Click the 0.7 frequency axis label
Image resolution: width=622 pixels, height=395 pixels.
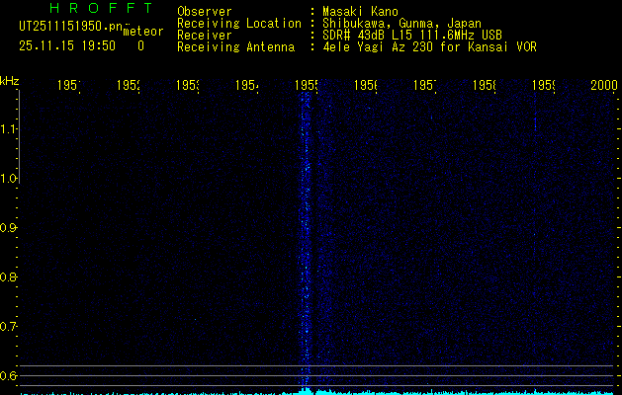pos(8,327)
